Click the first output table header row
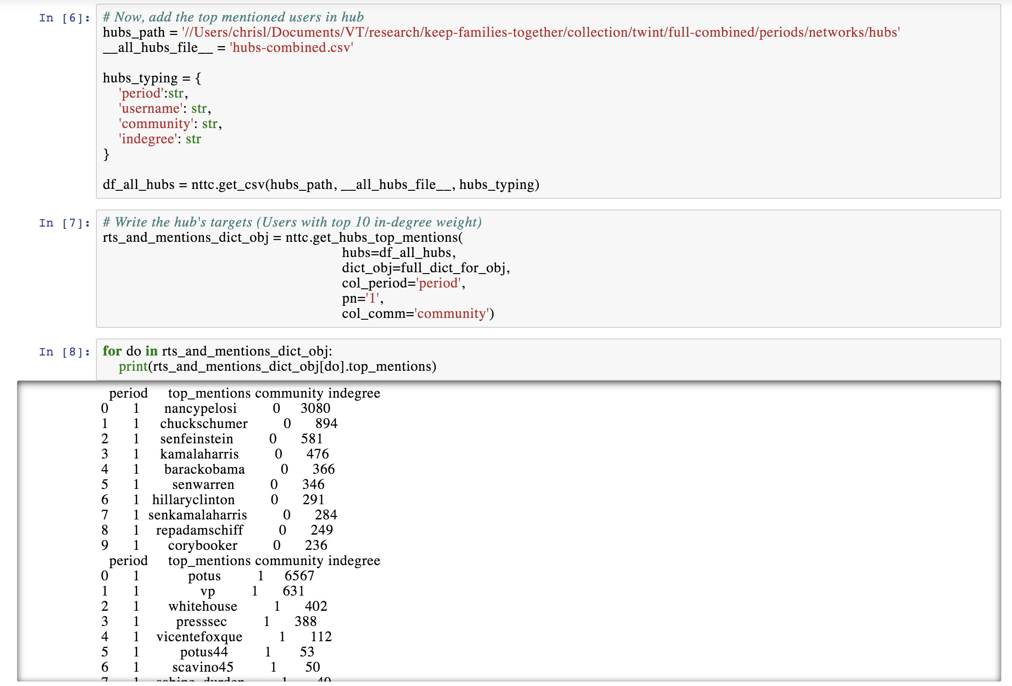The height and width of the screenshot is (686, 1012). pyautogui.click(x=244, y=393)
